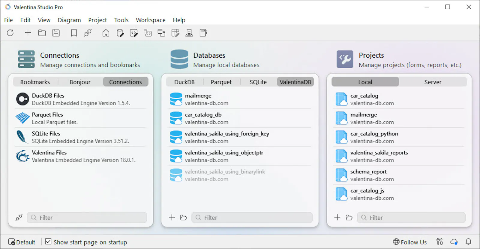480x249 pixels.
Task: Open the View menu
Action: [x=44, y=20]
